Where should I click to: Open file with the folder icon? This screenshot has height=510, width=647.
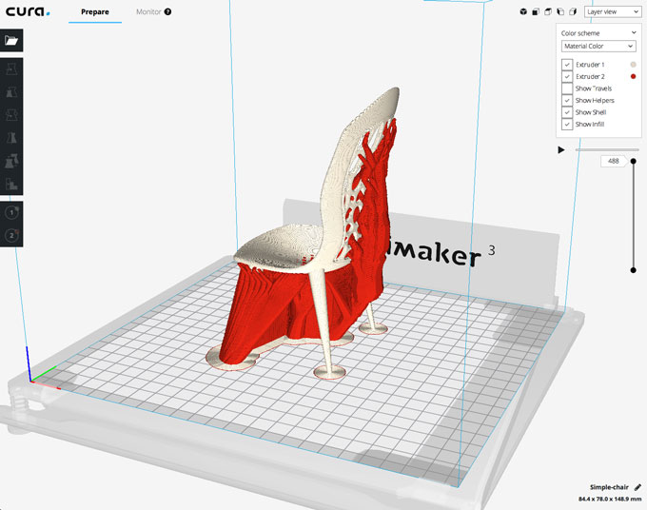[x=11, y=41]
